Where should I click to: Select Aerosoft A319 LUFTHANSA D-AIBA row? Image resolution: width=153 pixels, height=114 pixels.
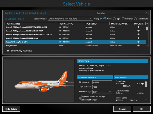(75, 31)
